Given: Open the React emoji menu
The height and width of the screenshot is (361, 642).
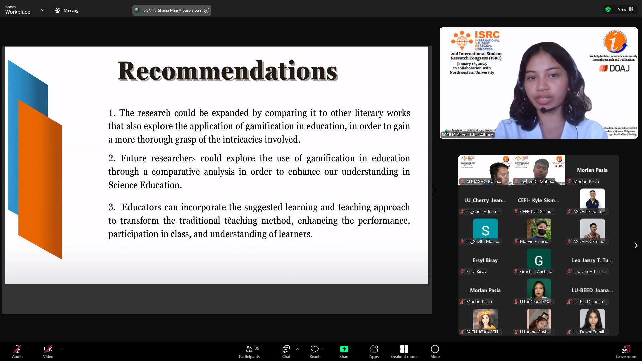Looking at the screenshot, I should coord(314,352).
